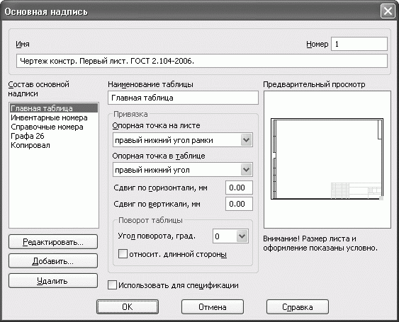Open Угол поворота angle dropdown
This screenshot has width=399, height=322.
click(230, 236)
